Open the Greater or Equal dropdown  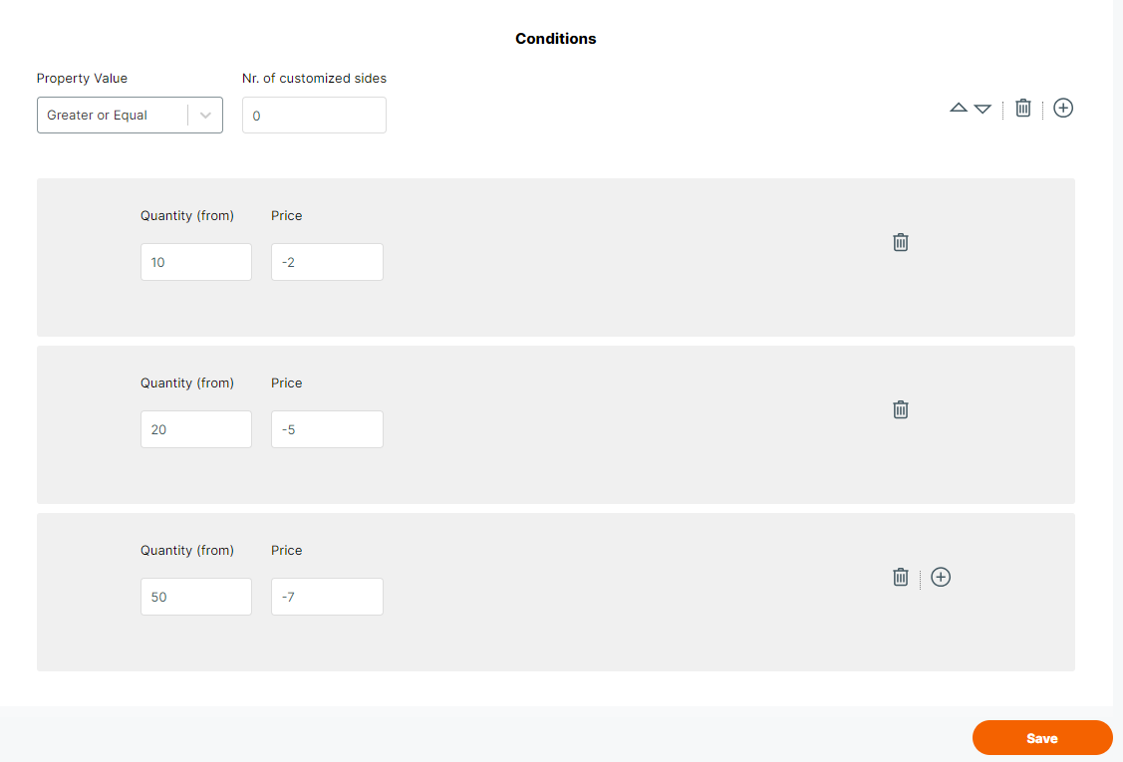click(130, 116)
